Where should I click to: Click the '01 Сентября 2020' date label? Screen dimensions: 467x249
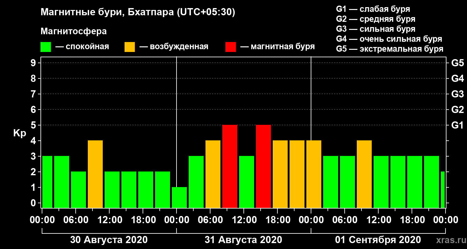click(378, 240)
